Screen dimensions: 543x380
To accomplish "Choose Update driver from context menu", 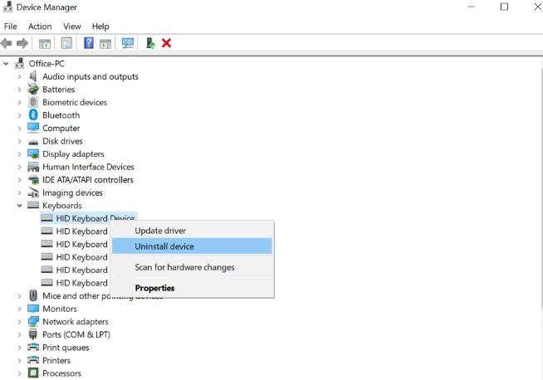I will pyautogui.click(x=192, y=231).
